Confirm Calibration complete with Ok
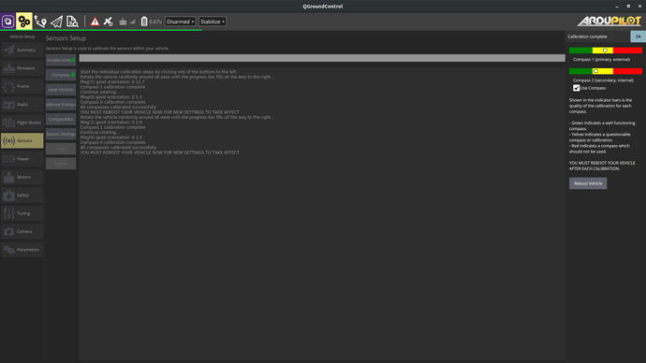The height and width of the screenshot is (363, 646). point(638,36)
